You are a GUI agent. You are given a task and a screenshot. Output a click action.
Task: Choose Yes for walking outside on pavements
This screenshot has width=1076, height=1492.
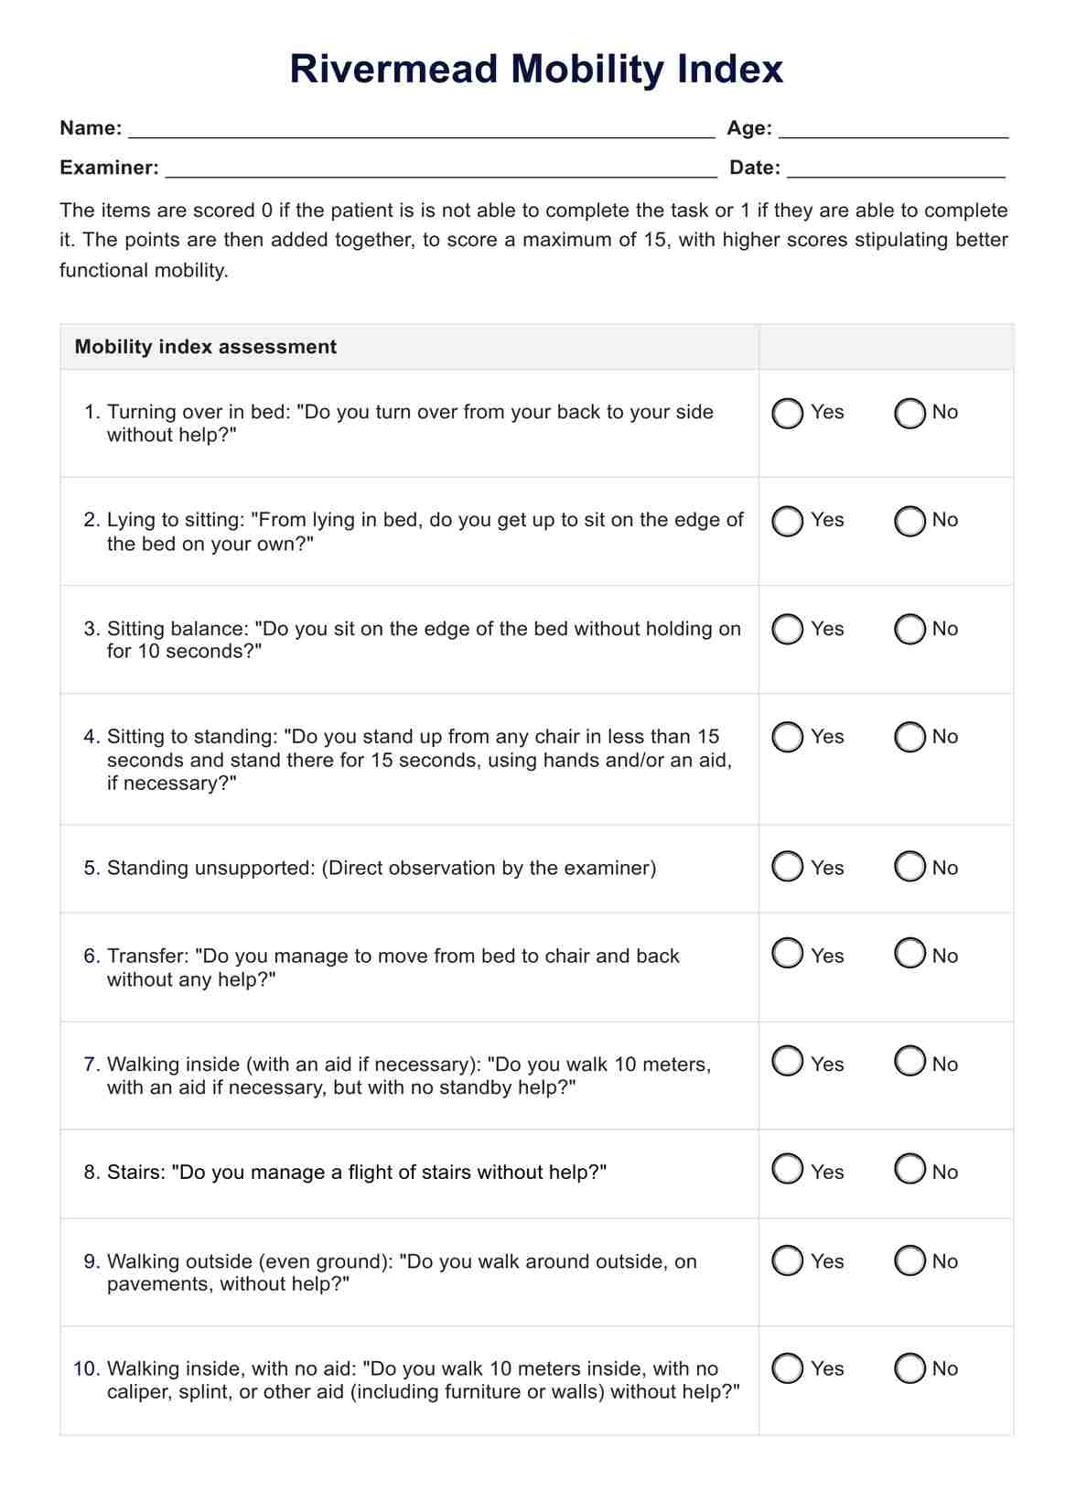tap(787, 1260)
